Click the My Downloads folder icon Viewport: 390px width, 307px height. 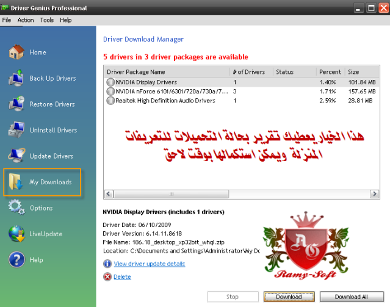pyautogui.click(x=16, y=182)
